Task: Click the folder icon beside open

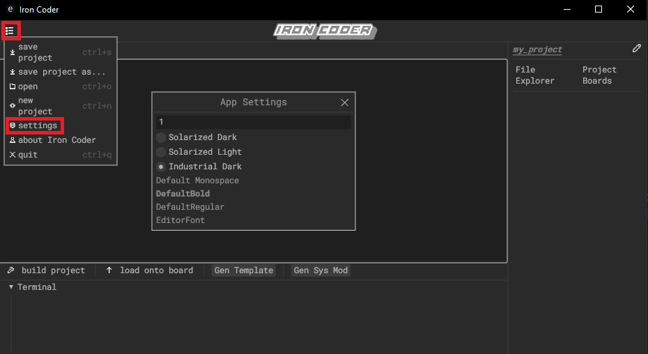Action: click(x=13, y=86)
